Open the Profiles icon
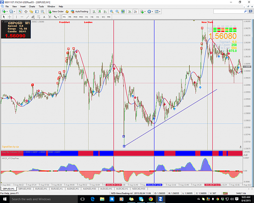Screen dimensions: 254x203 [11, 11]
